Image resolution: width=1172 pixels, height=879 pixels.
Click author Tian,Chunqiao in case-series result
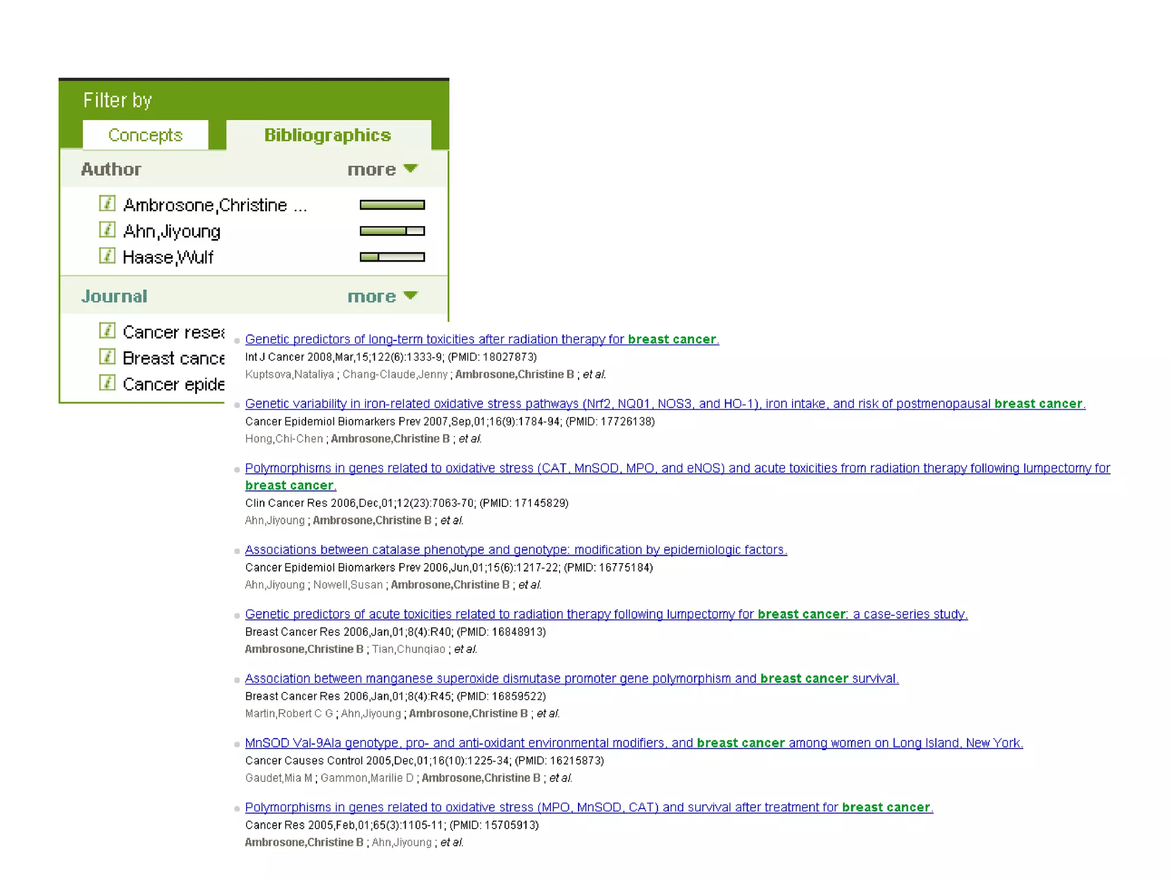click(409, 649)
